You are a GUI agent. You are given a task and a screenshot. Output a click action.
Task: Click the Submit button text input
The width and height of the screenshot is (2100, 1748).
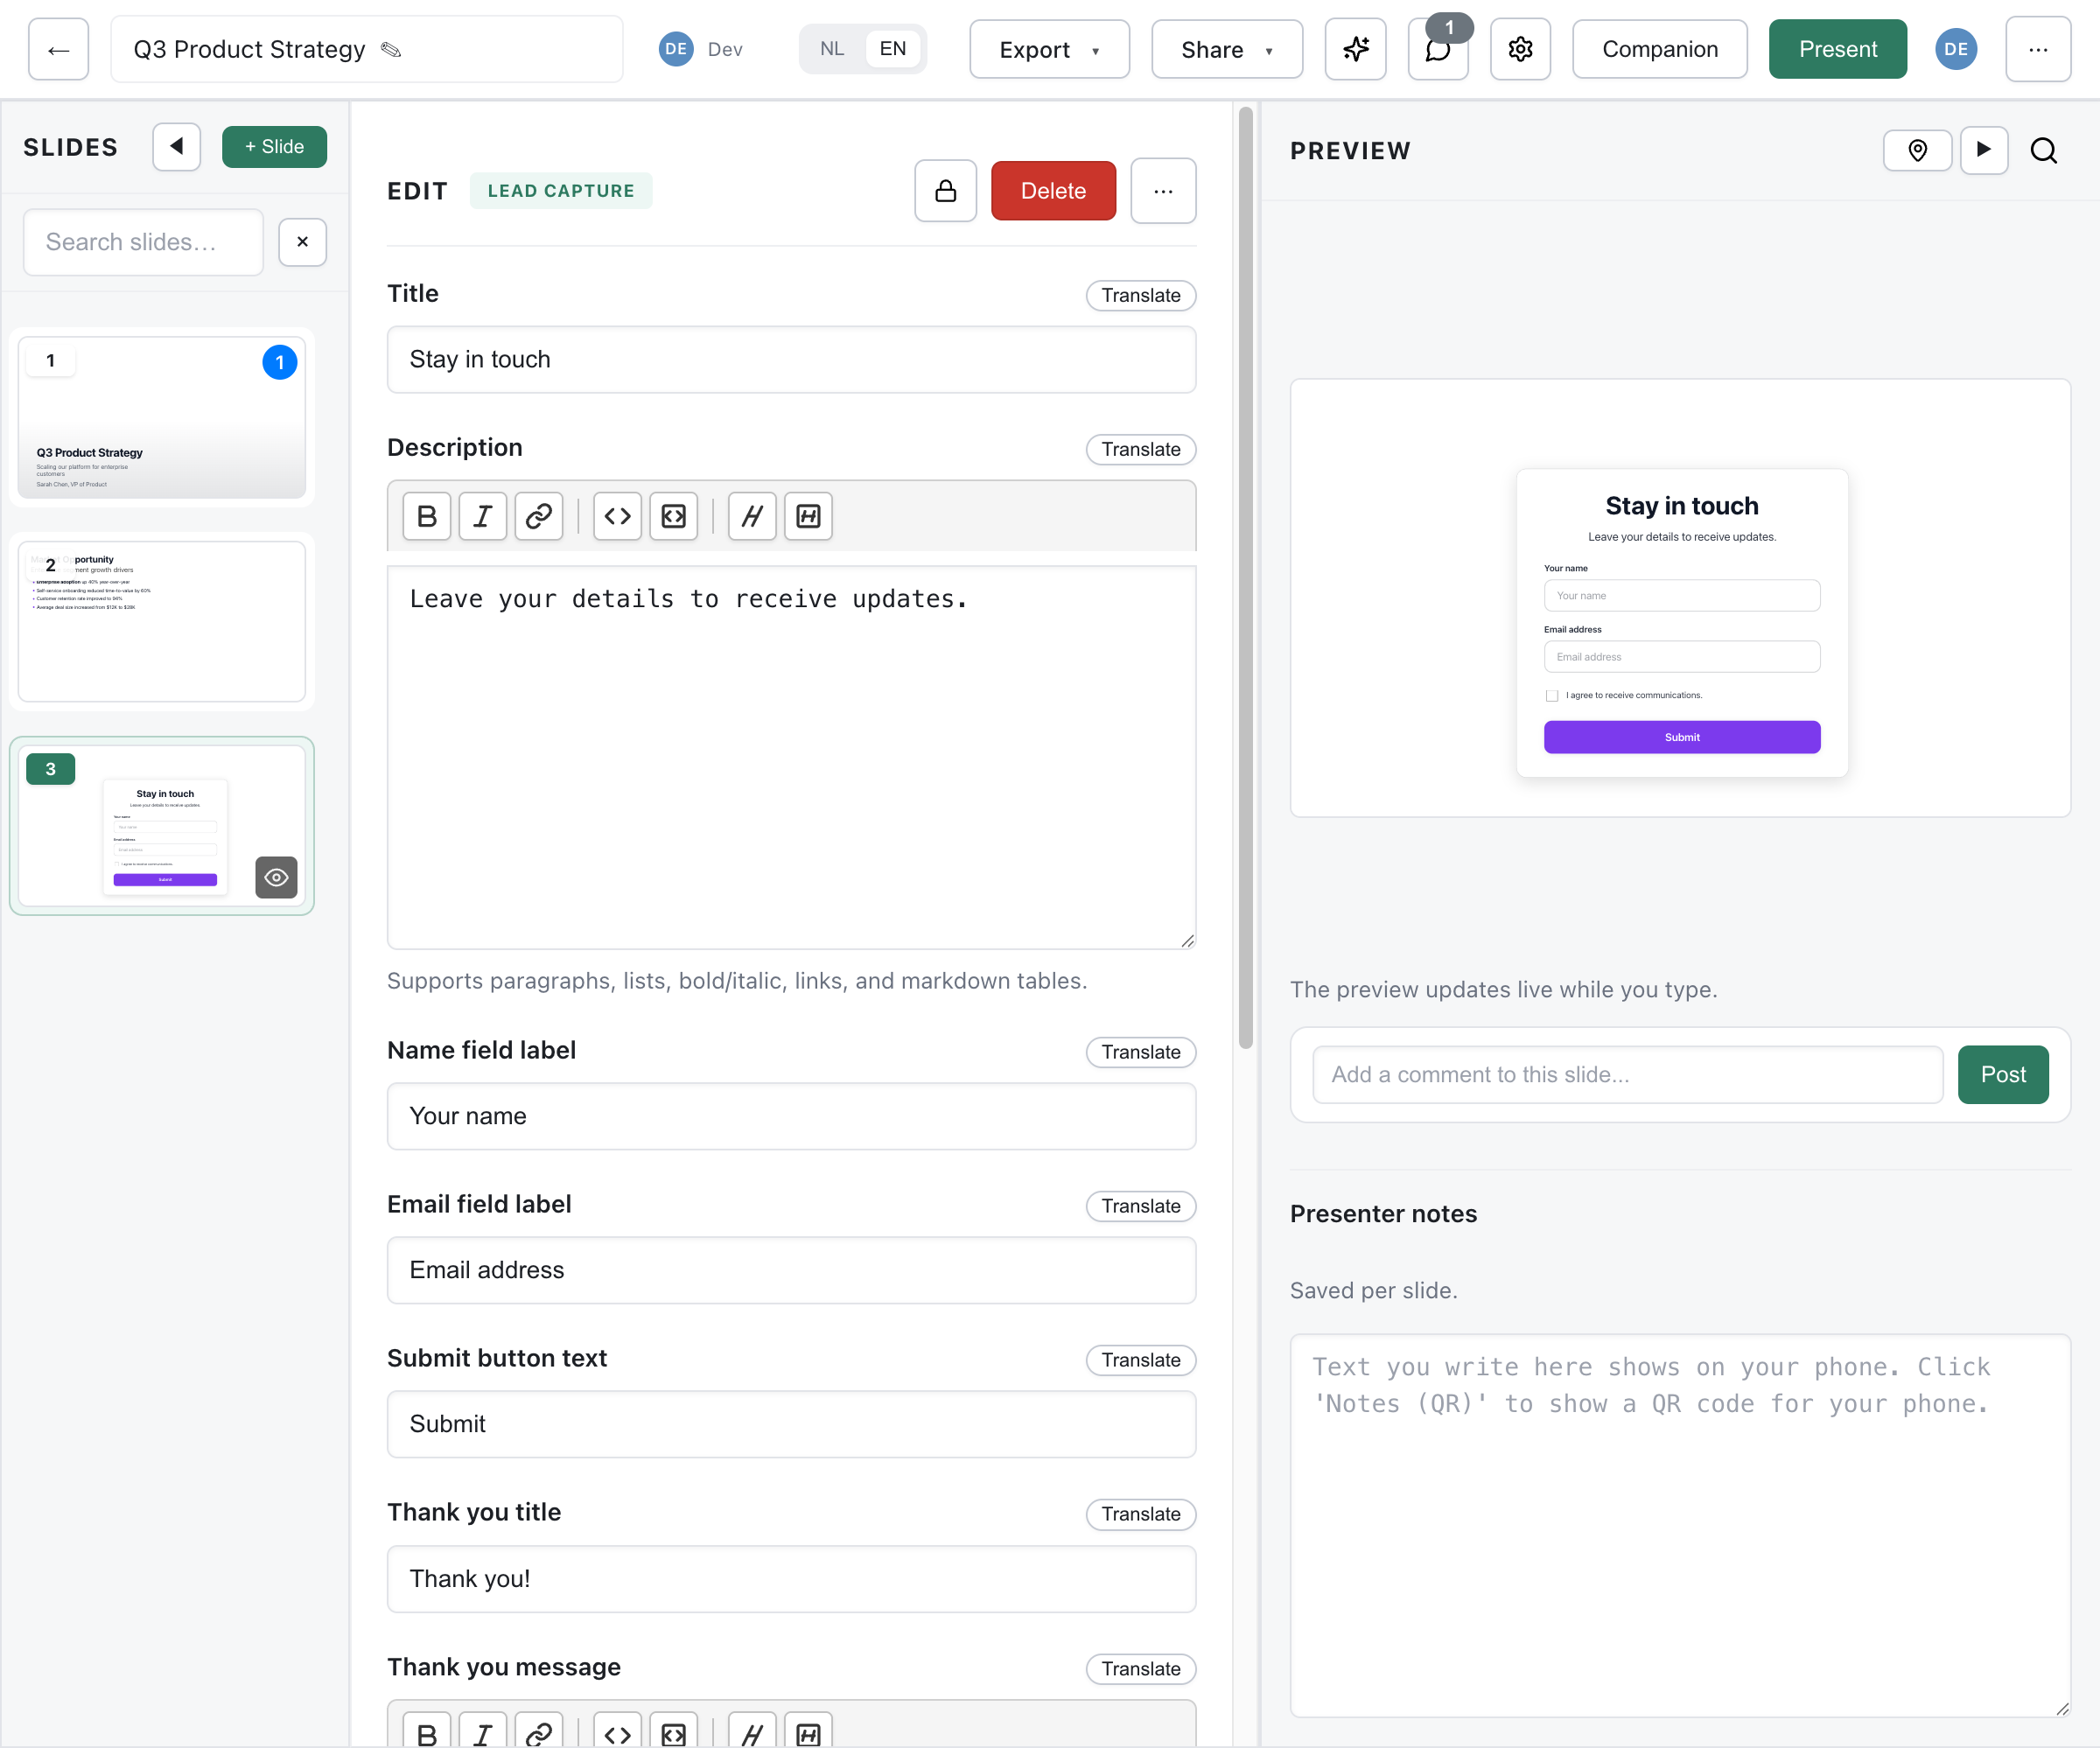point(791,1424)
